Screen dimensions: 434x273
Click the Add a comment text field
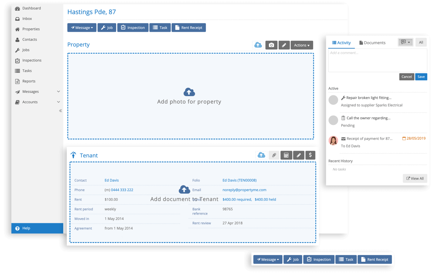pyautogui.click(x=377, y=60)
